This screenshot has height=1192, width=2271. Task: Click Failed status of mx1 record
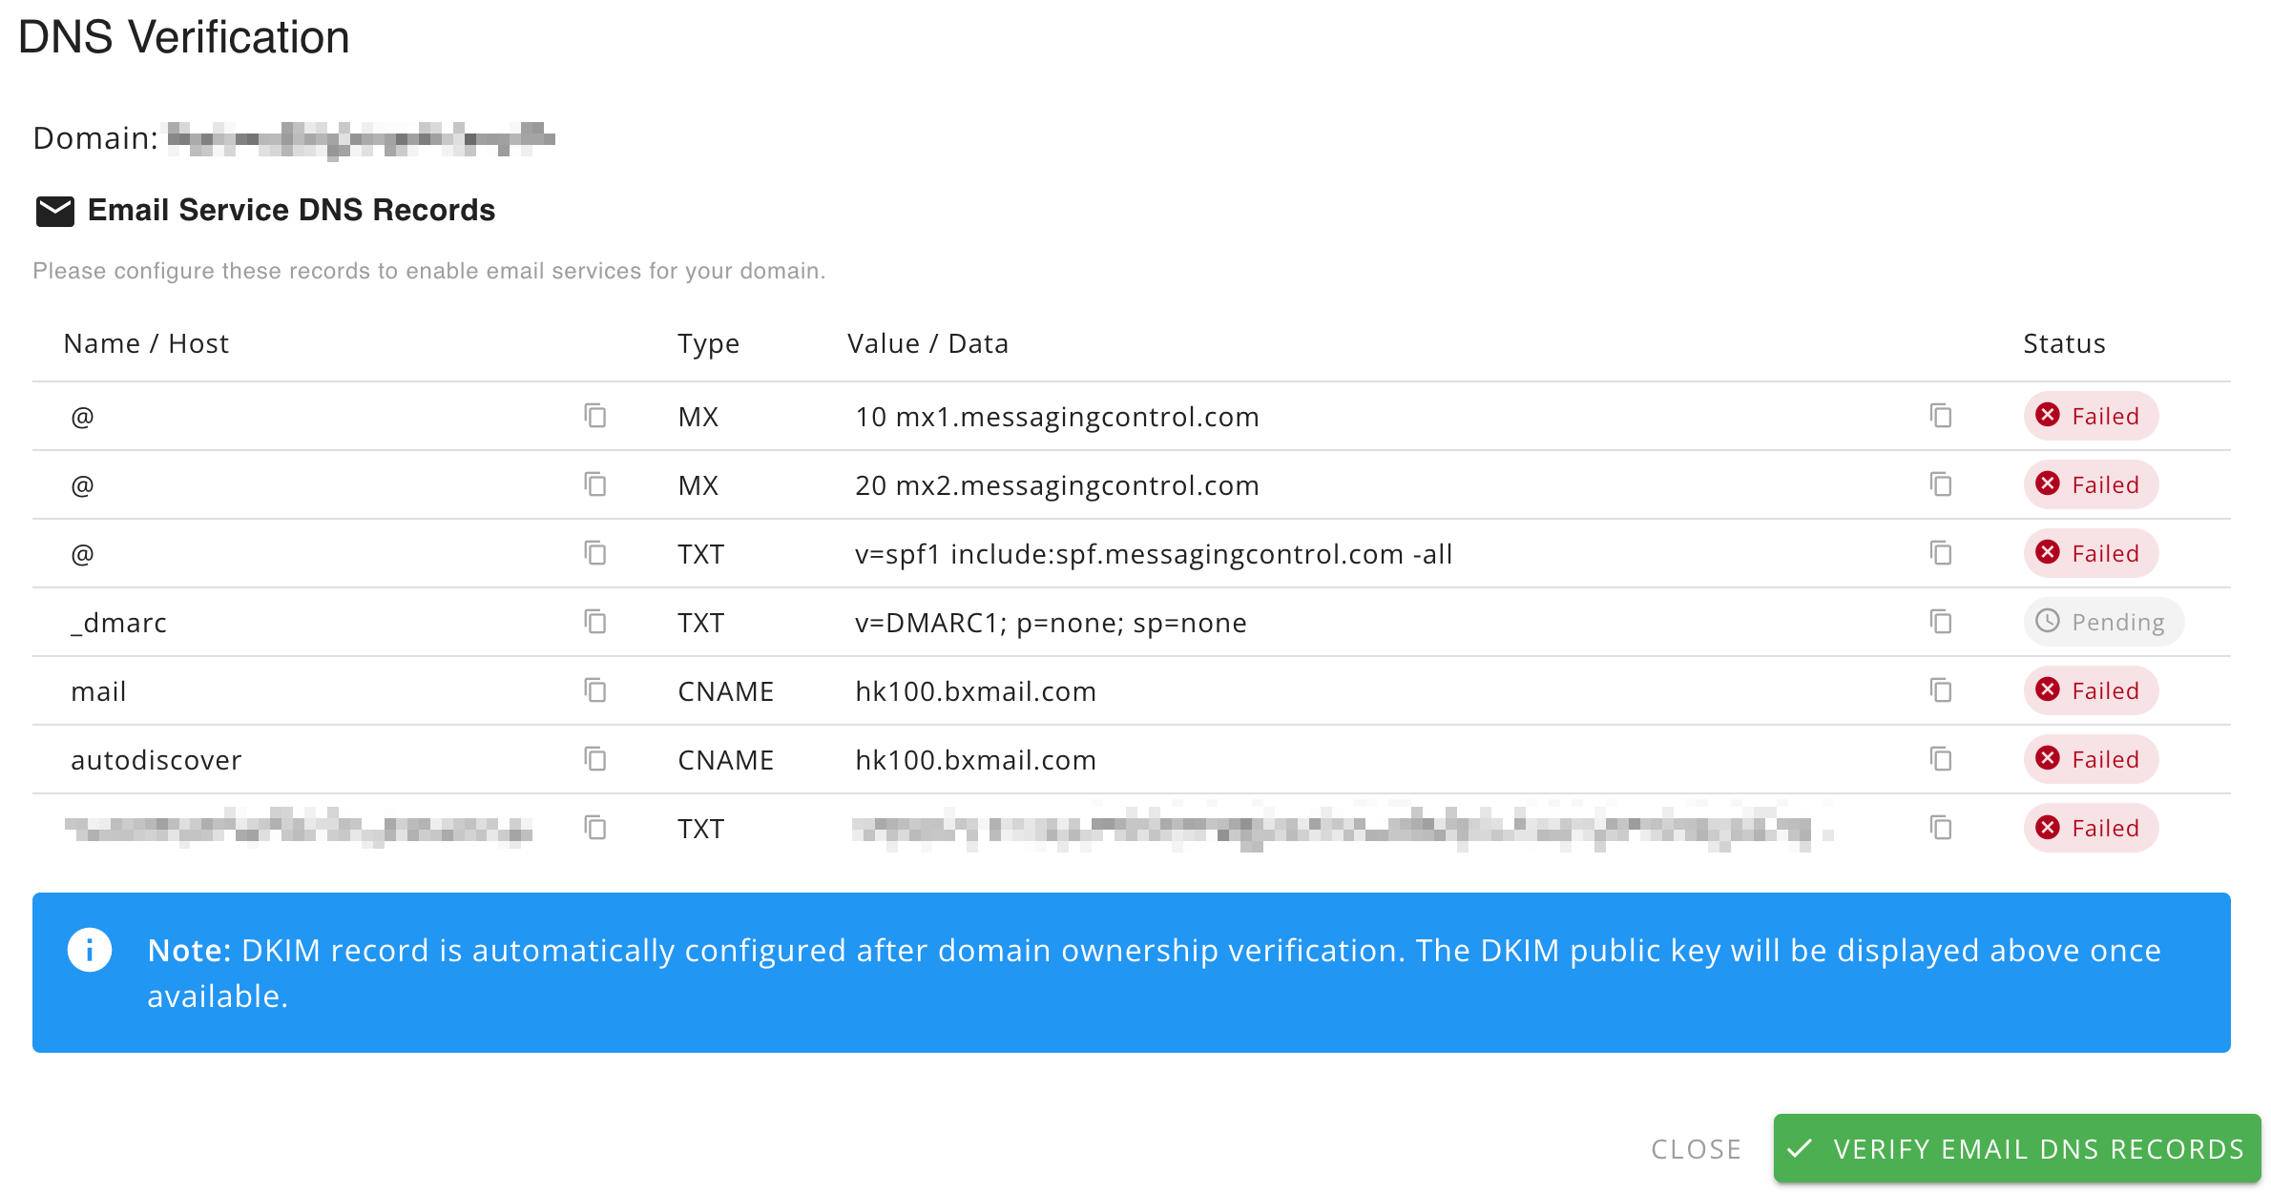[x=2091, y=416]
